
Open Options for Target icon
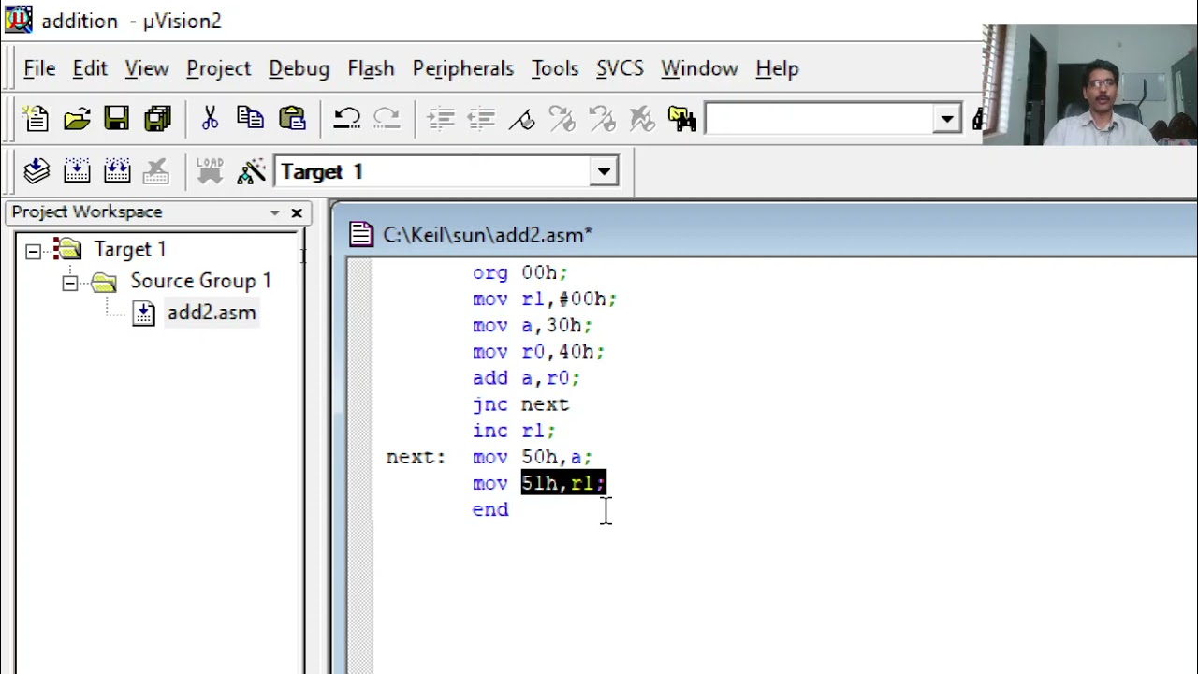[x=251, y=171]
